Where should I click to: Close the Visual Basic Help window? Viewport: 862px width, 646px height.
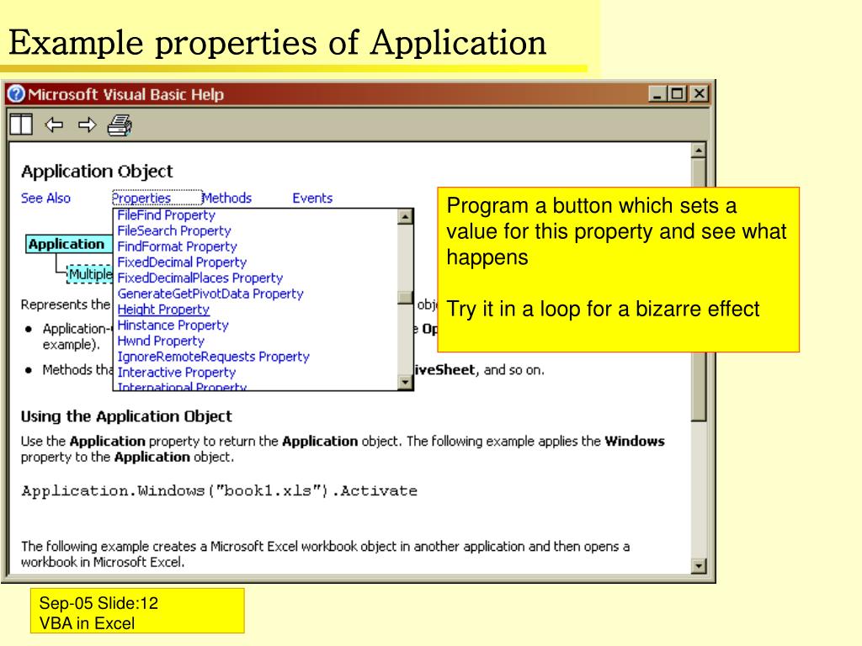pos(699,94)
